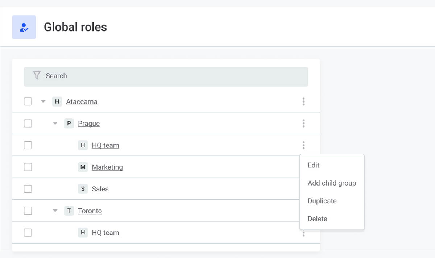This screenshot has height=258, width=435.
Task: Click the Sales group avatar badge
Action: [x=83, y=189]
